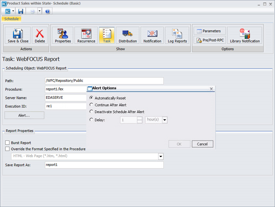The width and height of the screenshot is (275, 207).
Task: Click Save & Close in Actions
Action: [x=18, y=35]
